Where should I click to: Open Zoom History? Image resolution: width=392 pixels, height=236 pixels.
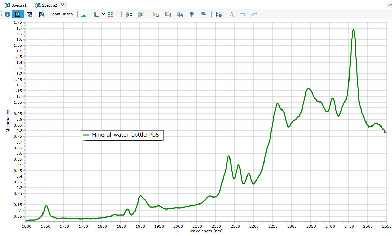(62, 14)
